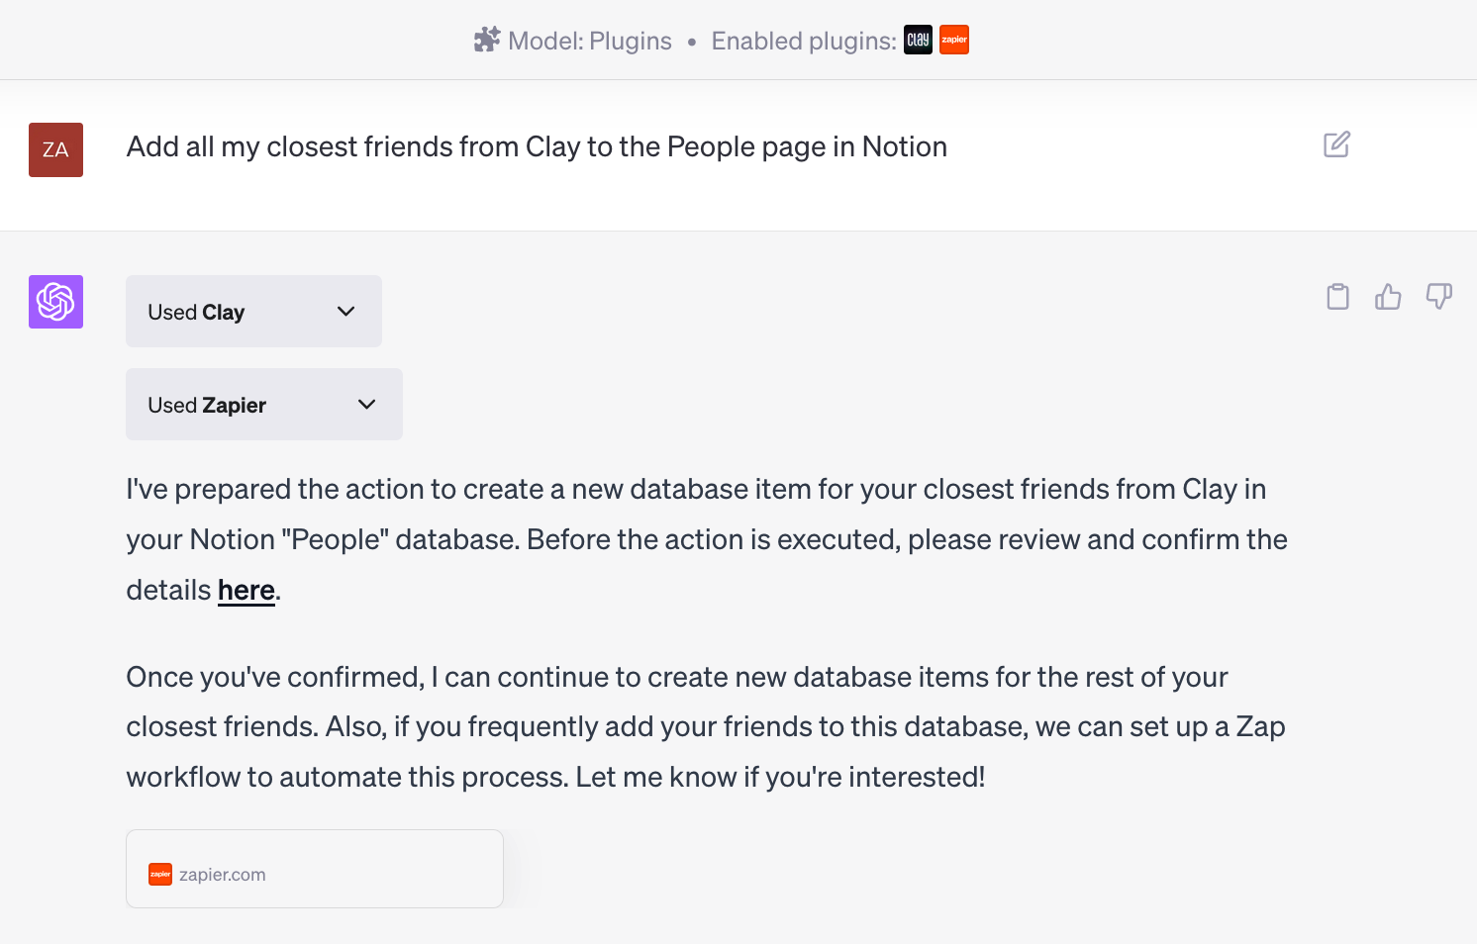
Task: Click the red ZA user avatar
Action: click(x=55, y=149)
